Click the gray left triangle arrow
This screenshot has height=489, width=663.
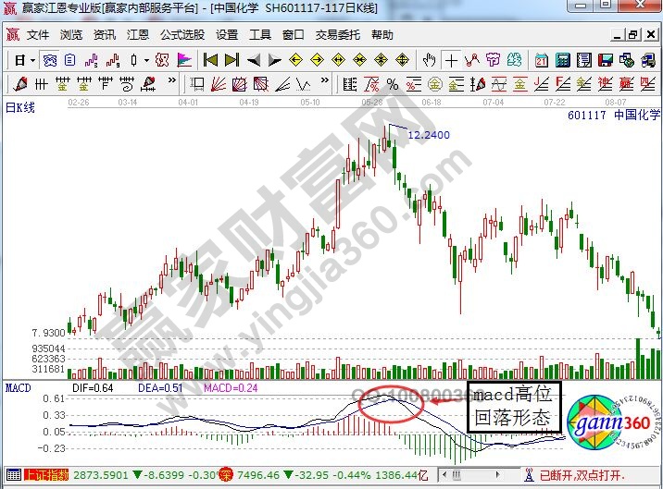click(251, 60)
